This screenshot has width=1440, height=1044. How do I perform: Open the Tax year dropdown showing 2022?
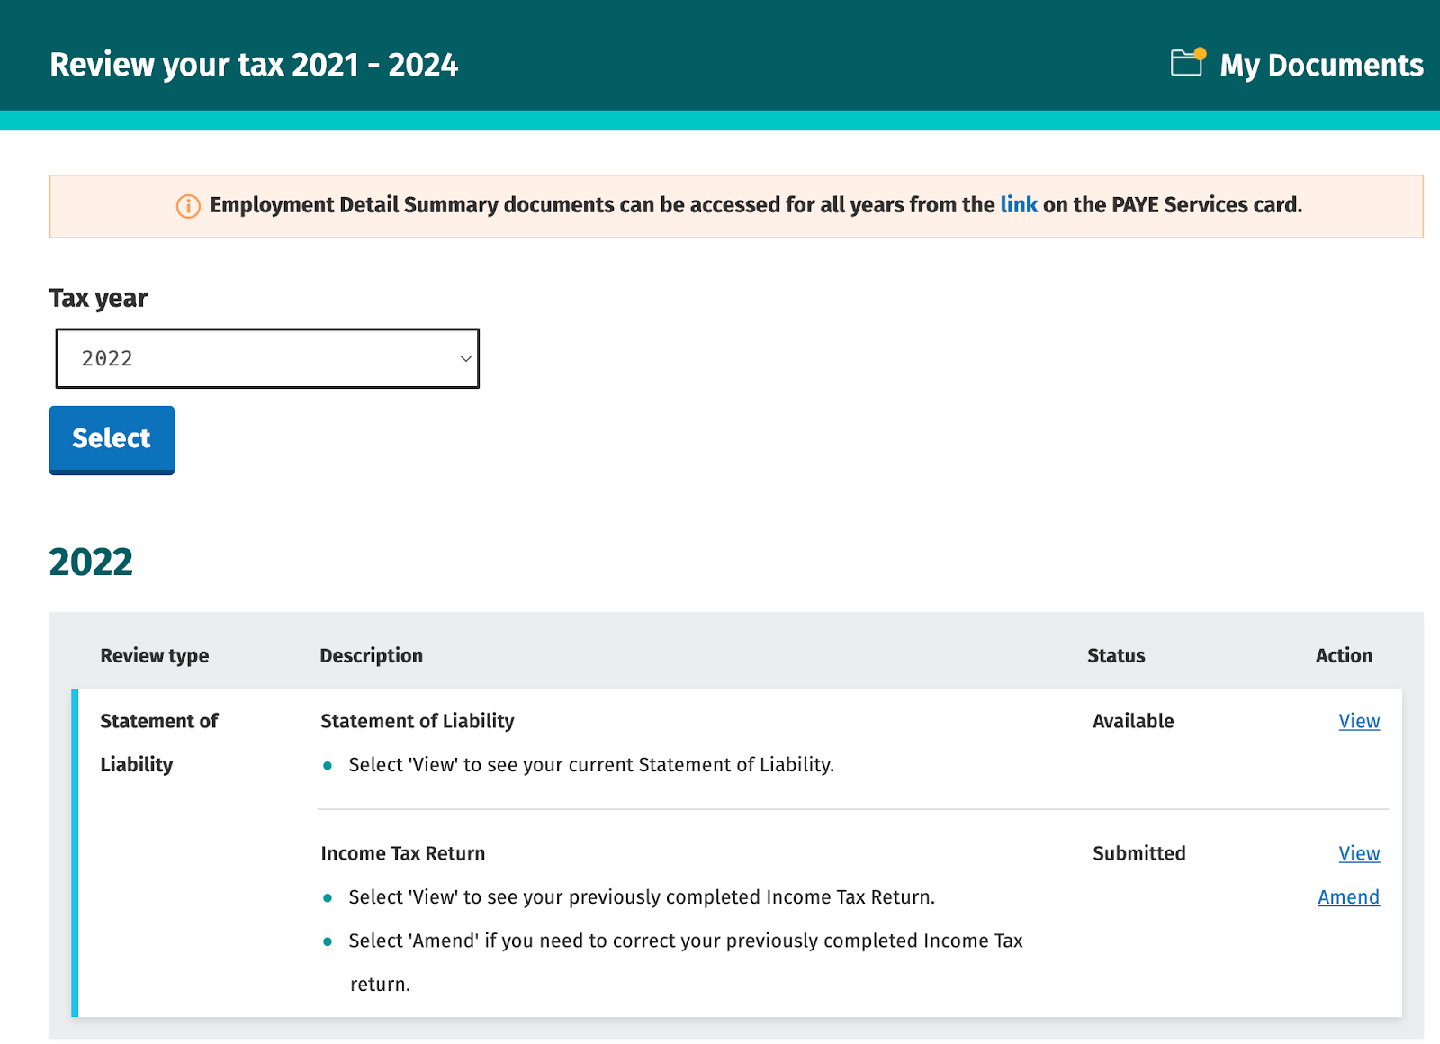tap(266, 358)
